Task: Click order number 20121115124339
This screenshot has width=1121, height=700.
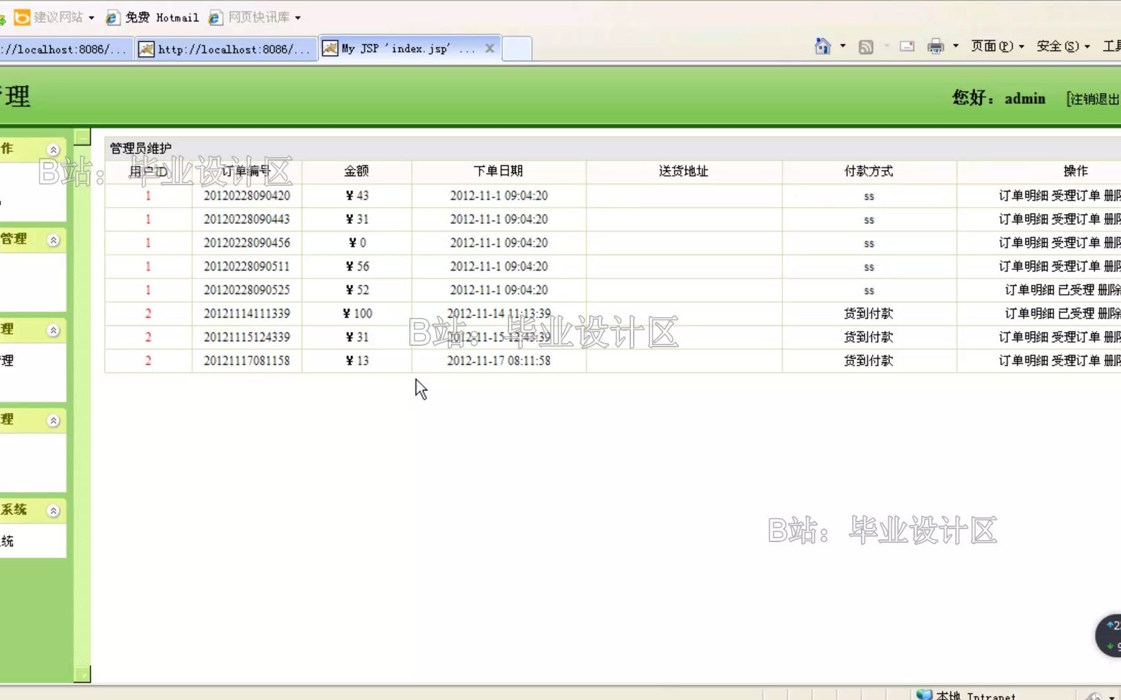Action: (246, 337)
